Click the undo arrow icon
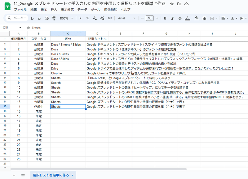 coord(32,18)
